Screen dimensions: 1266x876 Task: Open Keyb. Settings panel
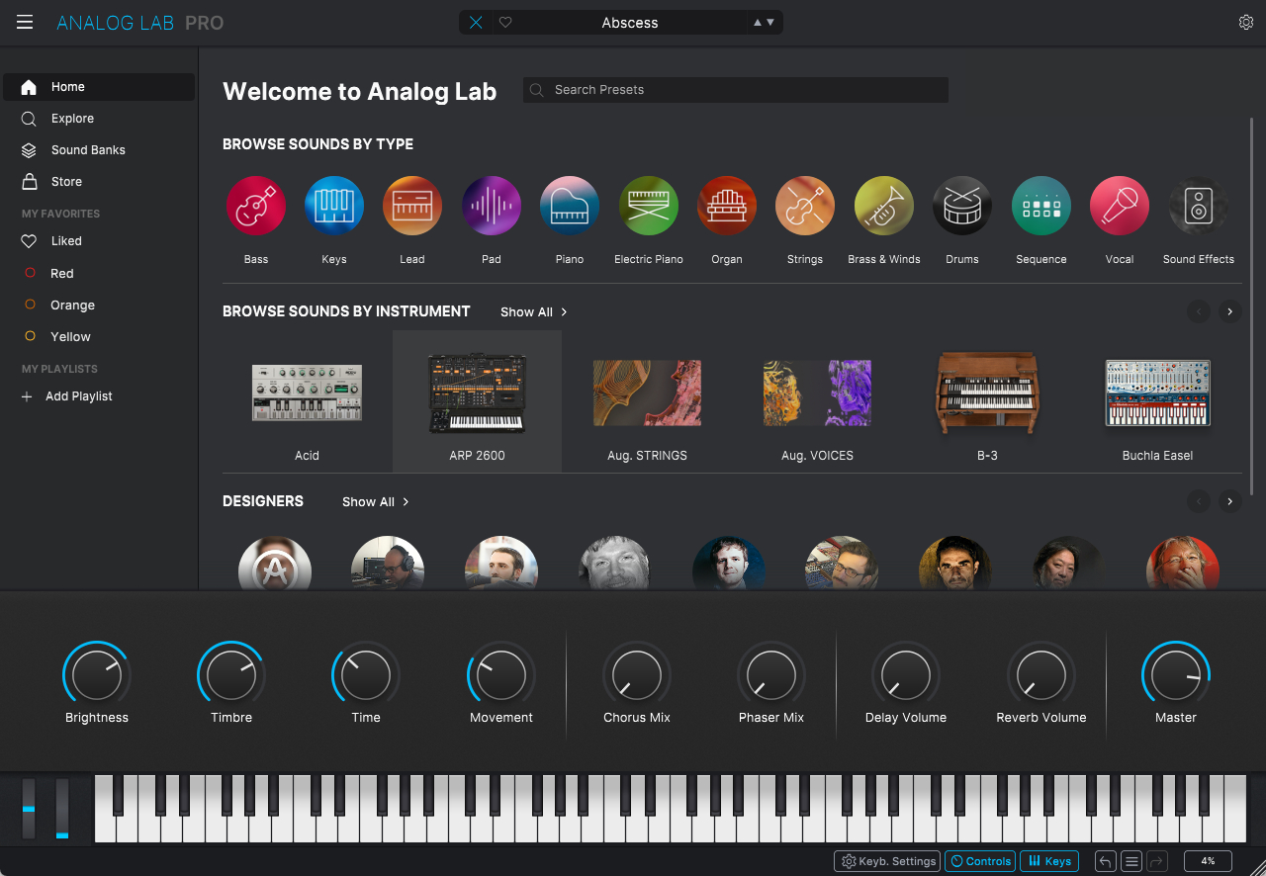coord(887,861)
